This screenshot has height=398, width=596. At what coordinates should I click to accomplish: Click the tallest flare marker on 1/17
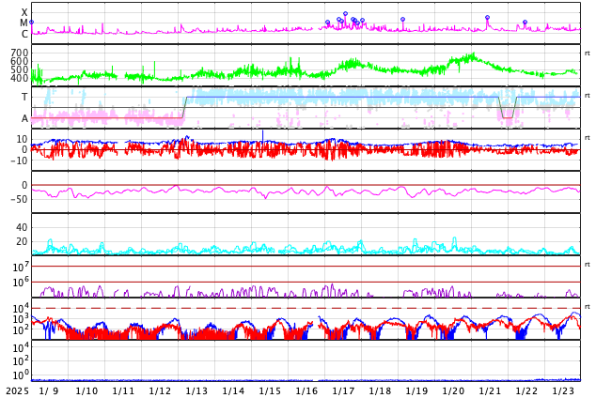[346, 14]
